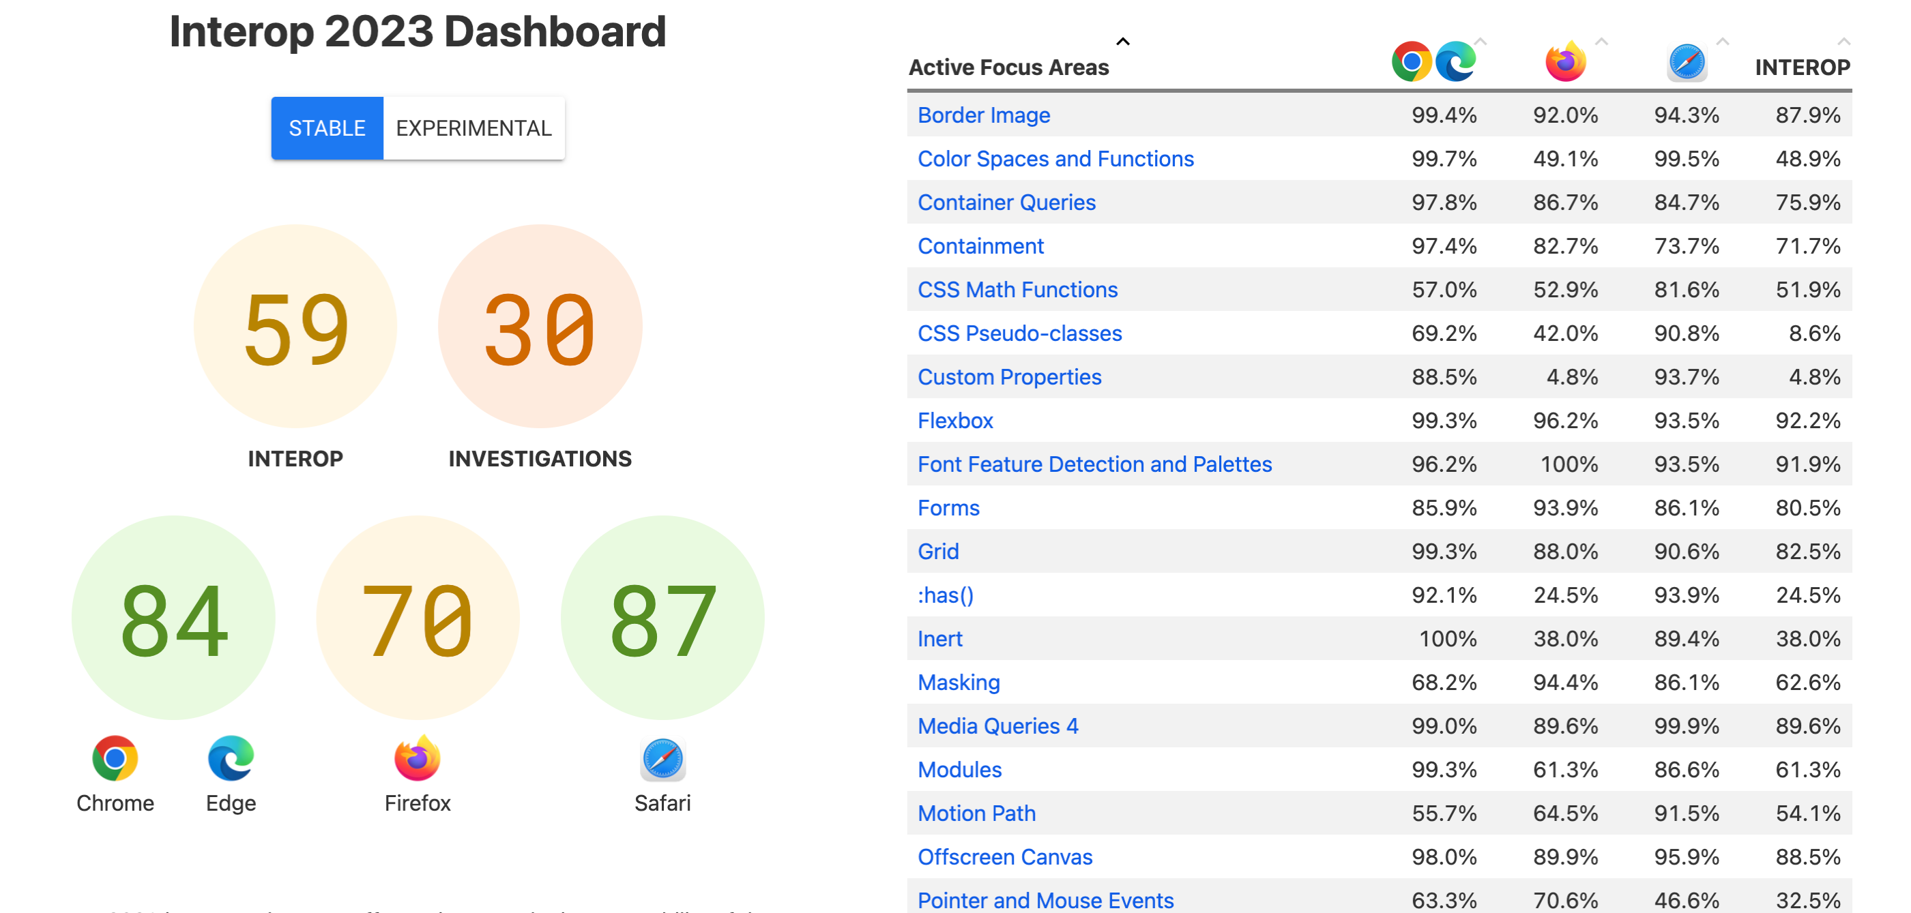Sort by the Chrome/Edge column arrow
1911x913 pixels.
tap(1480, 42)
